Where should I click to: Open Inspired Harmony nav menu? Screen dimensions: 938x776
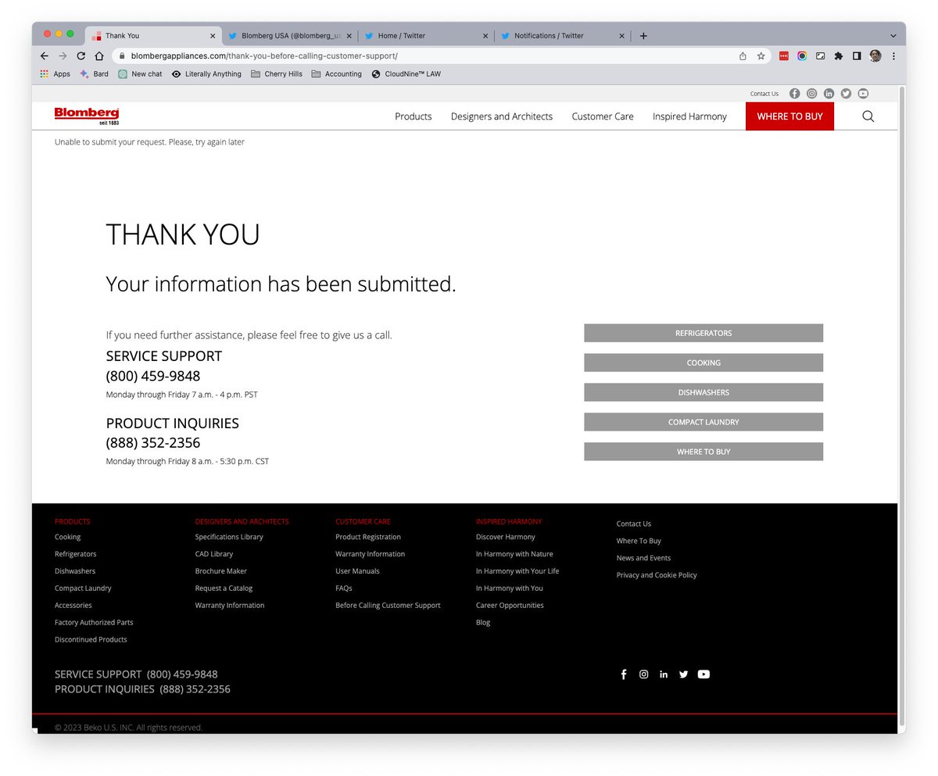click(x=689, y=116)
